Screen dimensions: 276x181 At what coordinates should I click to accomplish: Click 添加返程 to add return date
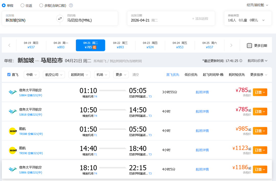coord(200,19)
